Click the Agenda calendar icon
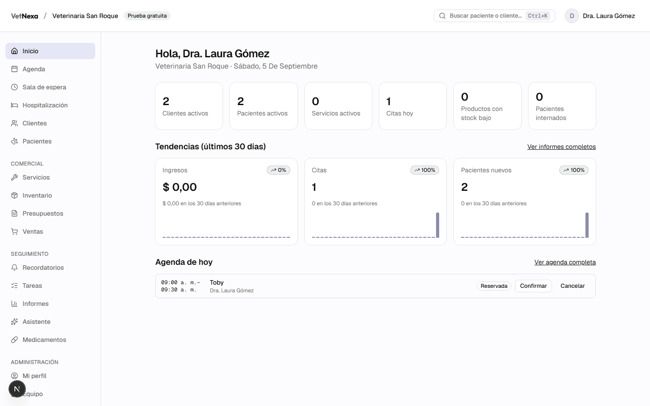 (14, 69)
